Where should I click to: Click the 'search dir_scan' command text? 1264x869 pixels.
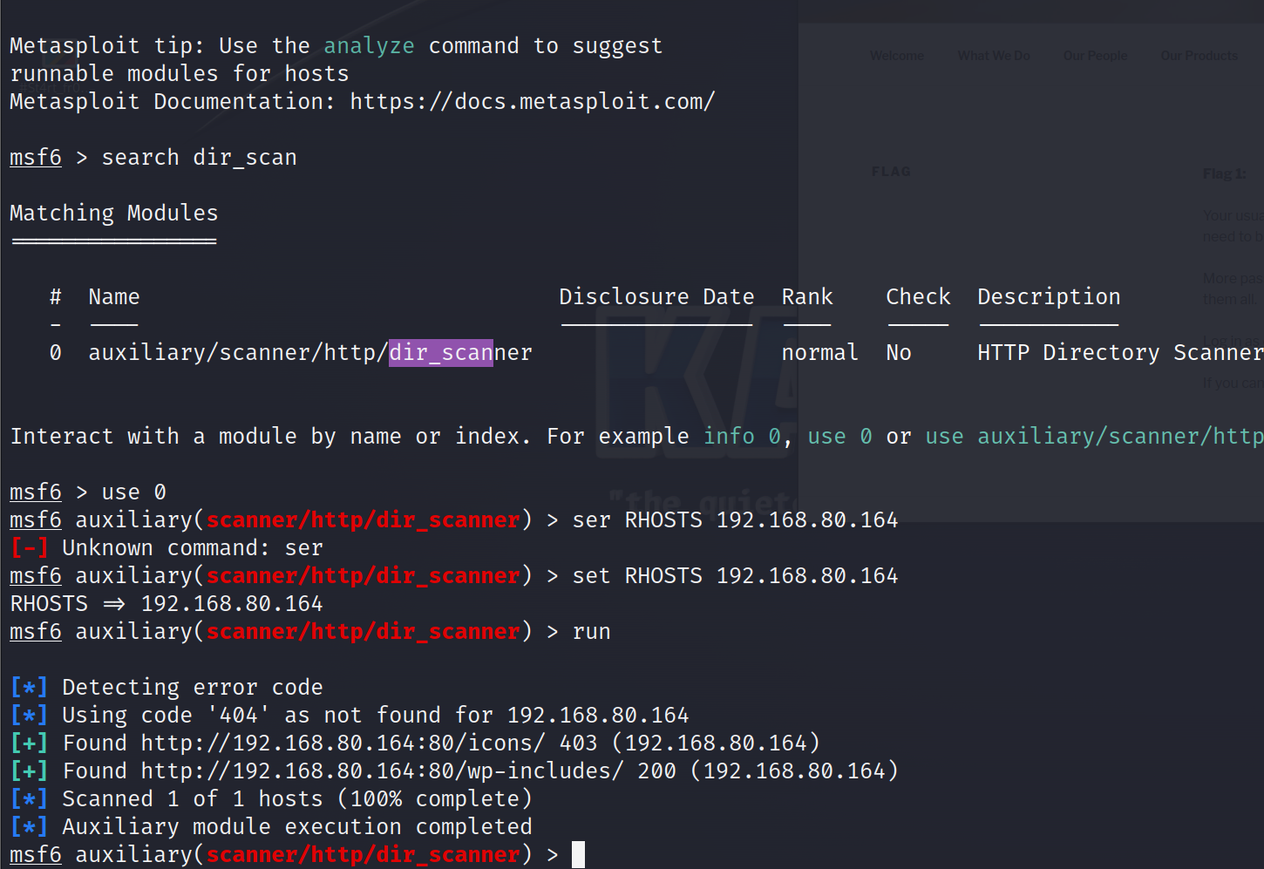coord(199,158)
